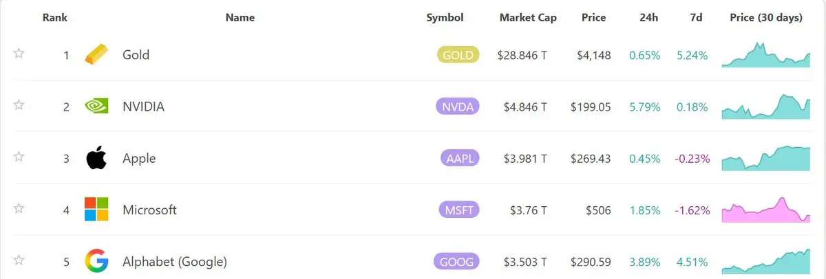Star Alphabet (Google) as a favorite
Image resolution: width=826 pixels, height=279 pixels.
click(19, 260)
